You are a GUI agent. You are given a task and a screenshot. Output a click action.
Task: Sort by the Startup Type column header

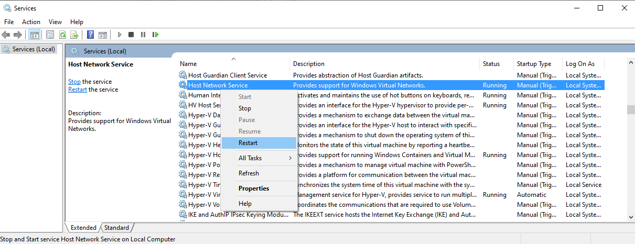point(534,64)
